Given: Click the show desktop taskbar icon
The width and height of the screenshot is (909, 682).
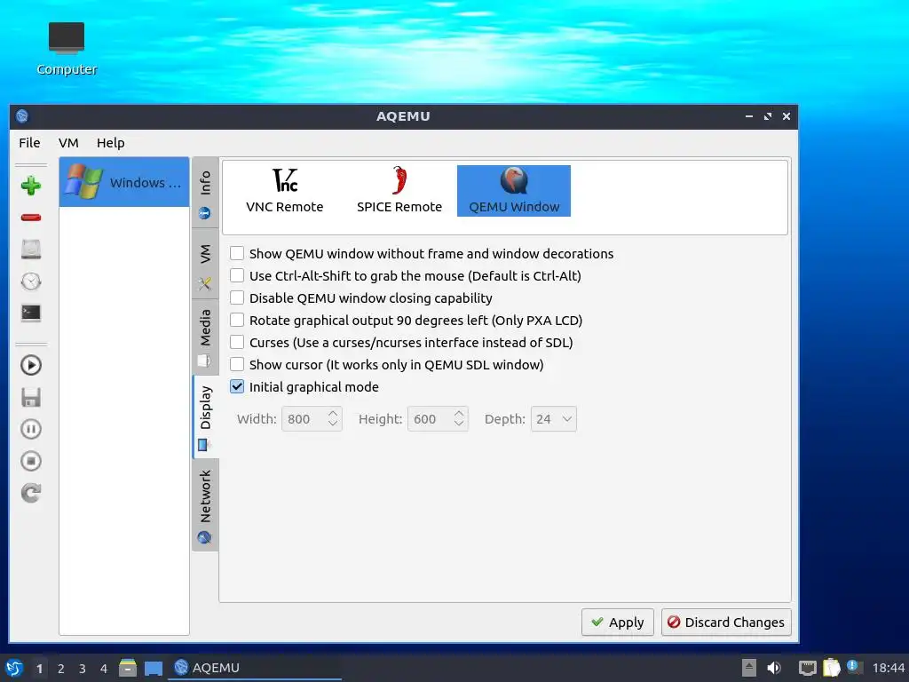Looking at the screenshot, I should click(x=153, y=669).
